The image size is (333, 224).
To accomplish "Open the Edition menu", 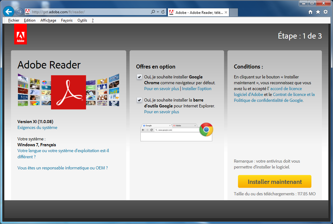I will click(x=30, y=20).
